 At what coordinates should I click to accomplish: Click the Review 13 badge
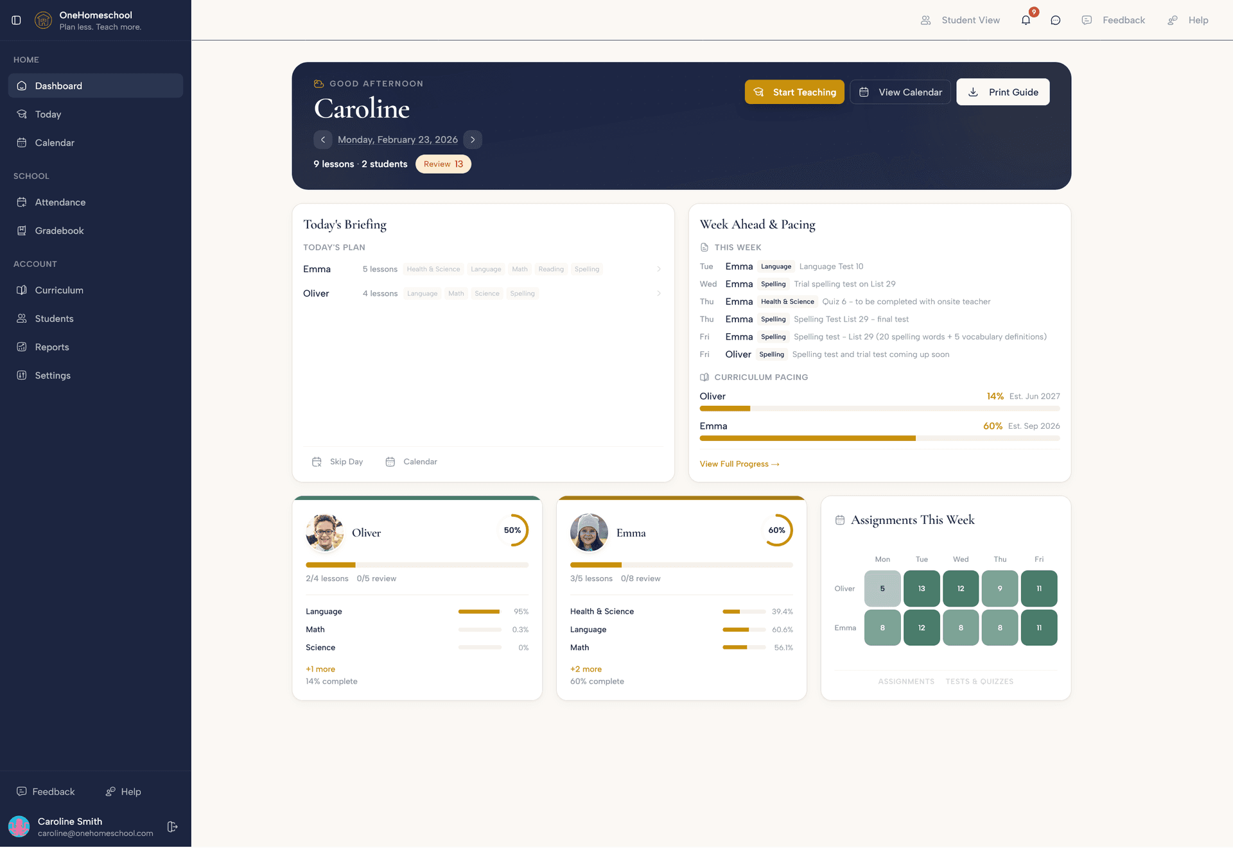(x=443, y=164)
